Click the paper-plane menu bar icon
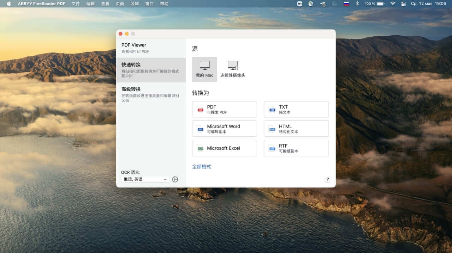Viewport: 452px width, 253px height. point(322,4)
